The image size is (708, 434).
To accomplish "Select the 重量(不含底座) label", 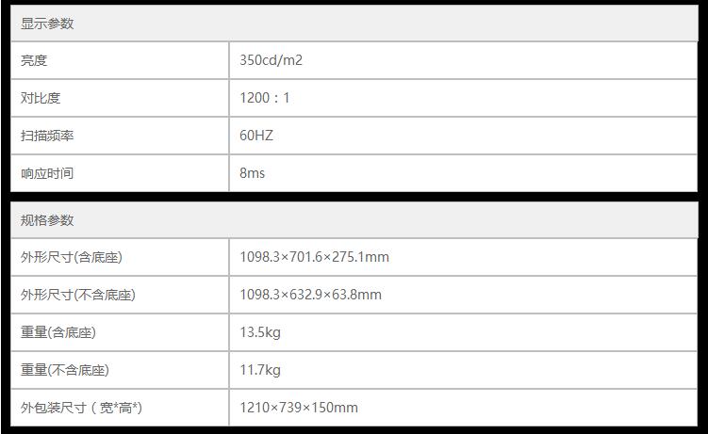I will [65, 370].
